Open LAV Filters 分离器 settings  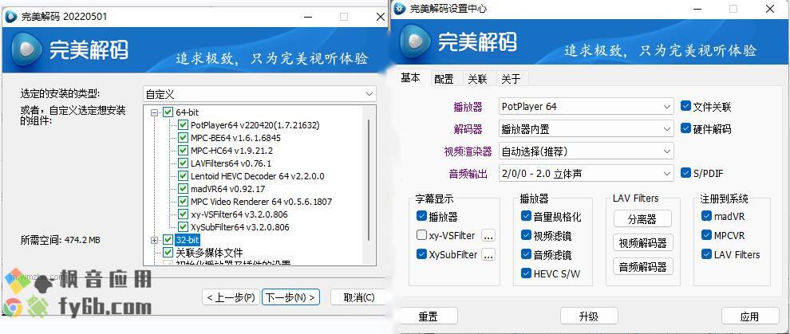click(x=642, y=218)
